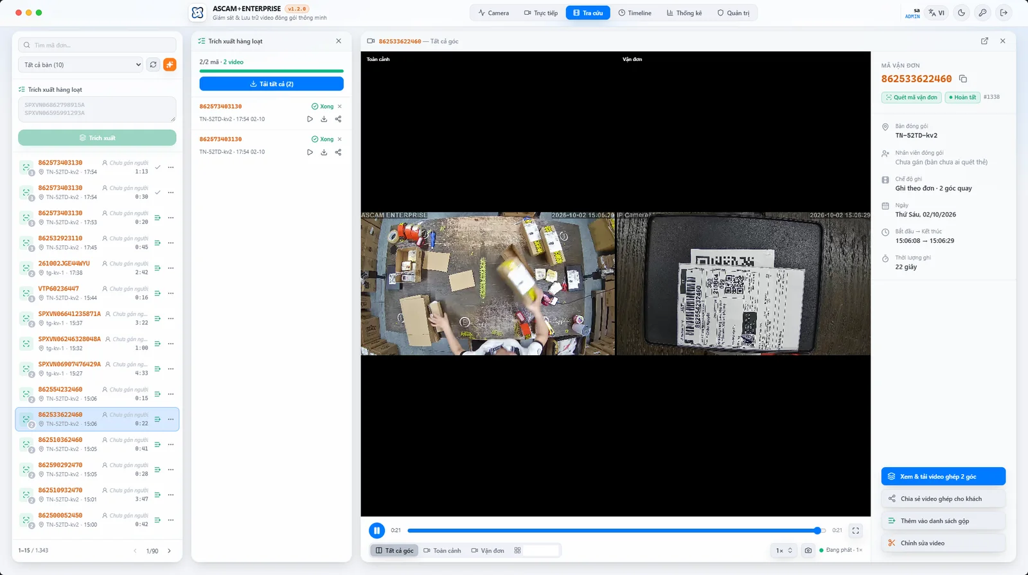Image resolution: width=1028 pixels, height=575 pixels.
Task: Click the batch tracking-code textarea
Action: tap(97, 109)
